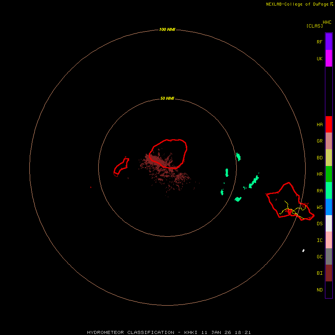The image size is (335, 335).
Task: Click the purple RF color swatch
Action: tap(329, 41)
